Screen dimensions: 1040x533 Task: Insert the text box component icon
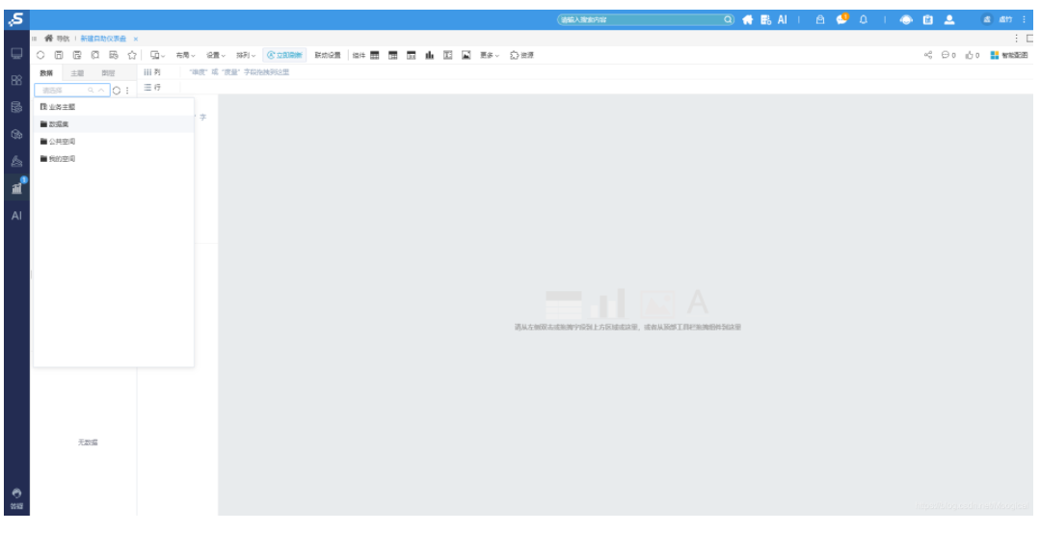(x=447, y=55)
